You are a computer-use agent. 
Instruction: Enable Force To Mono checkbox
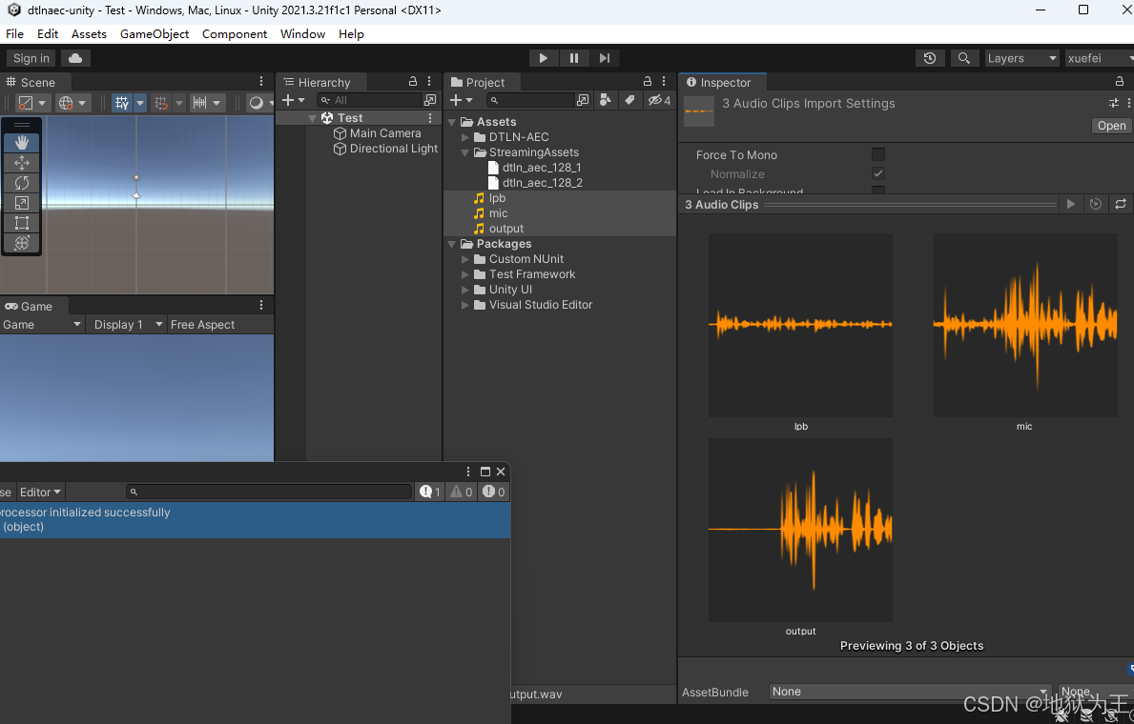(878, 154)
